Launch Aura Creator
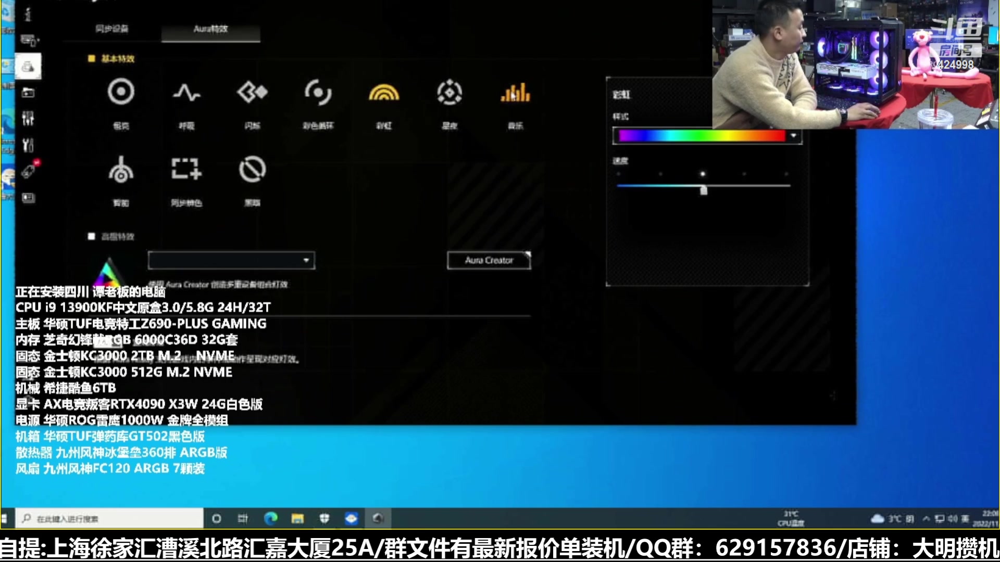Screen dimensions: 1000x562 [489, 260]
